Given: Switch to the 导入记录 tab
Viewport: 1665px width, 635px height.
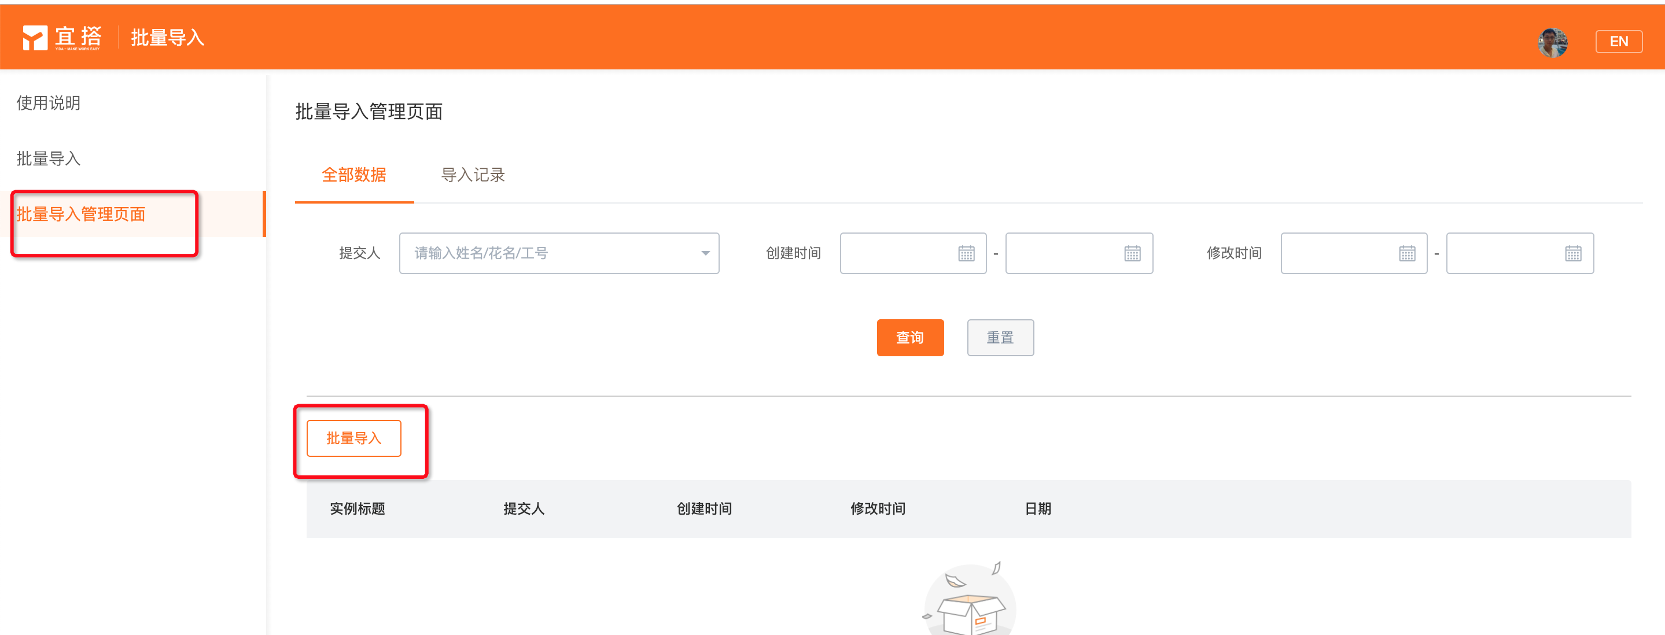Looking at the screenshot, I should click(473, 175).
